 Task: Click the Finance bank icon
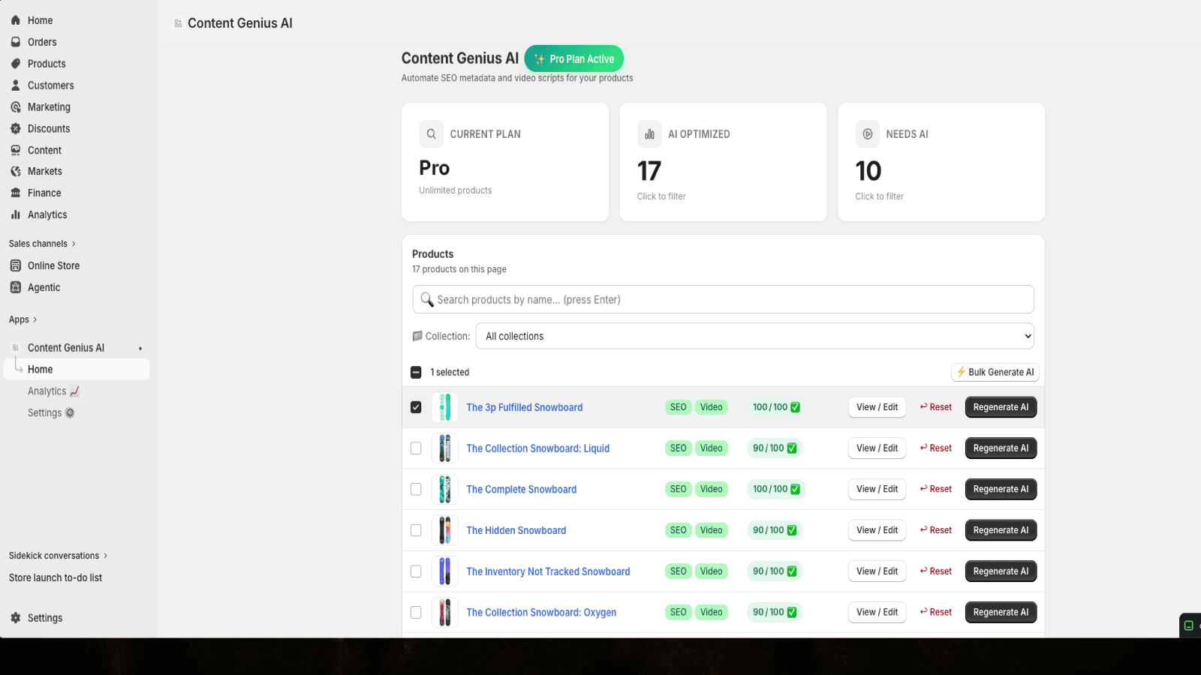click(x=16, y=193)
